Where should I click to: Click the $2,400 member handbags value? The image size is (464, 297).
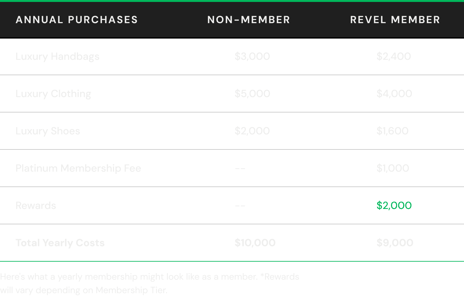pos(394,56)
